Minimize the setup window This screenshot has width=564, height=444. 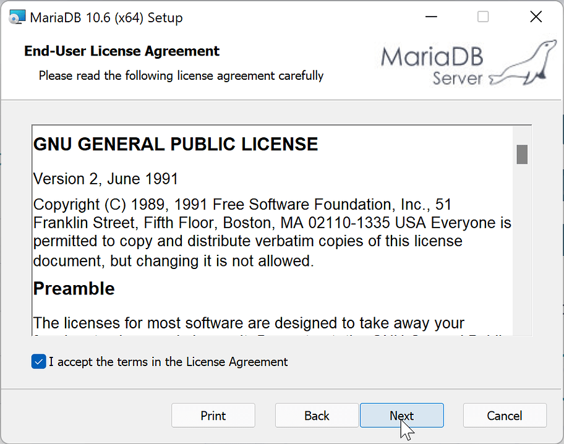431,17
